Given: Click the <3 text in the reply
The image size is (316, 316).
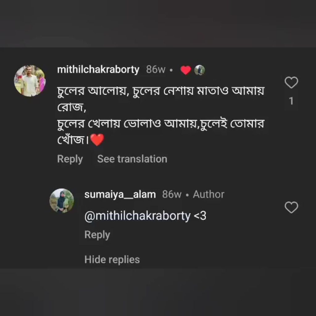Looking at the screenshot, I should coord(200,216).
